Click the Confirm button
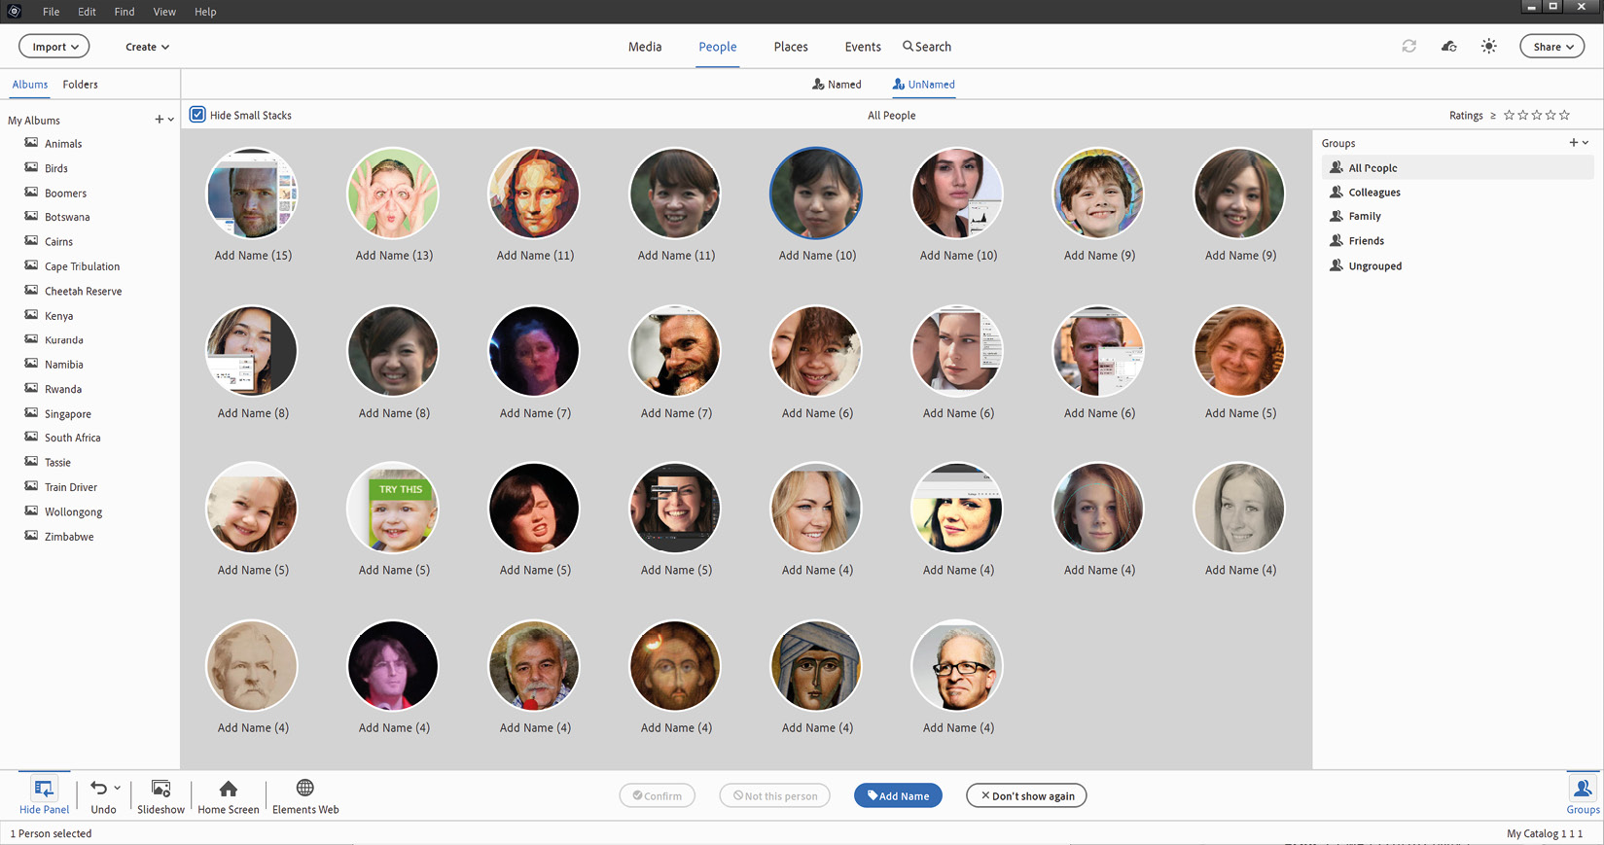The image size is (1604, 845). 657,795
